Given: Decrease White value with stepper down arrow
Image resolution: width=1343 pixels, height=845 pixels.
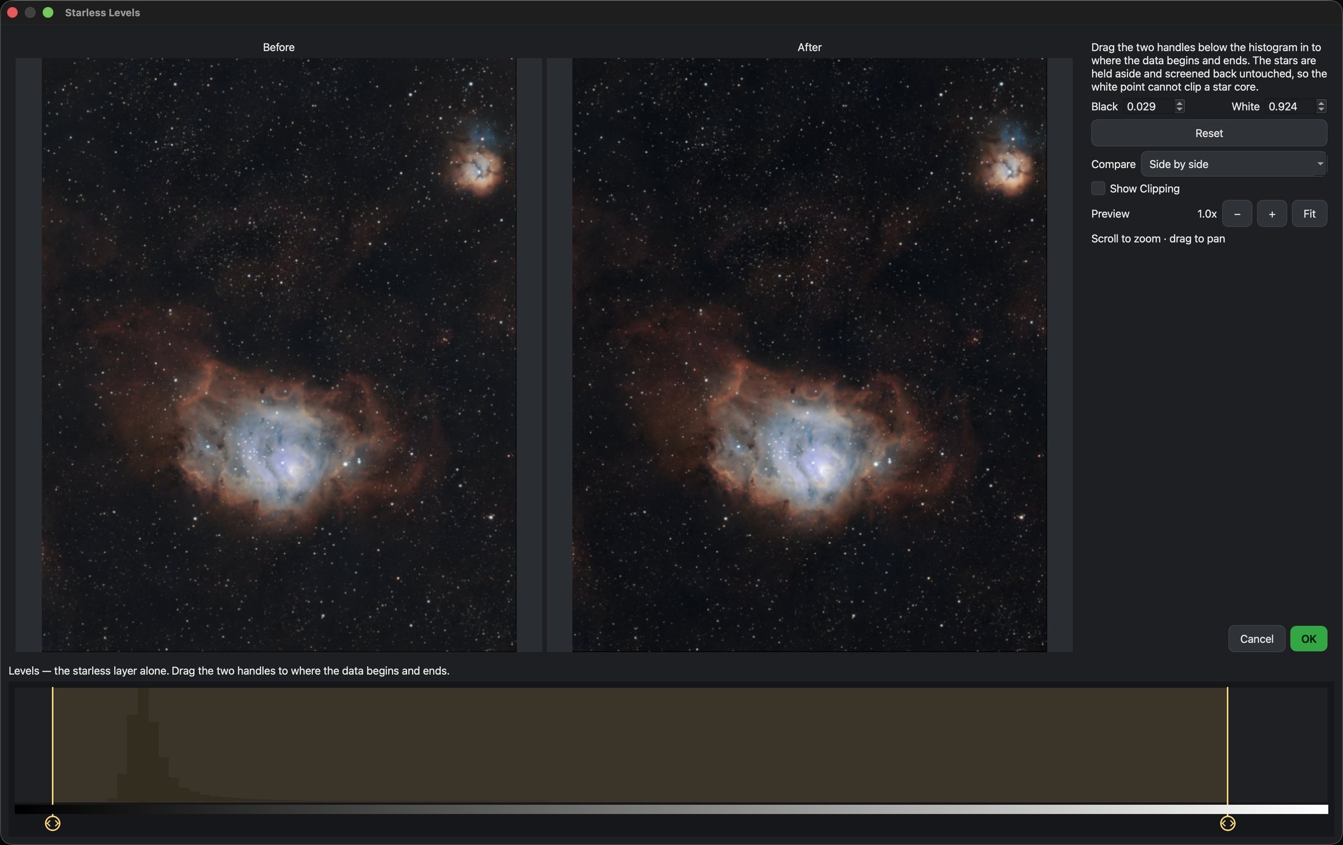Looking at the screenshot, I should click(x=1321, y=110).
